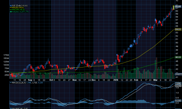Click the 75M volume axis label
Viewport: 182px width, 109px height.
(x=7, y=68)
